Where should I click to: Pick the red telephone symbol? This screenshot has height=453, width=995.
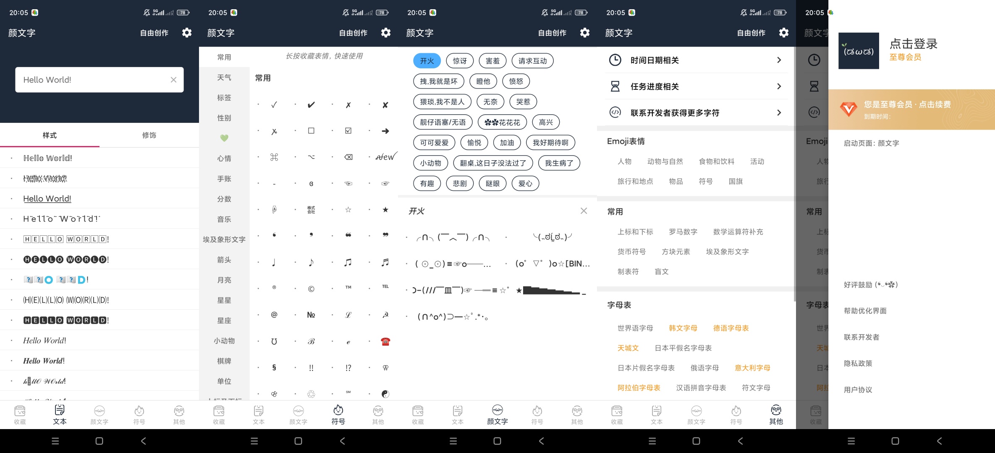pos(385,341)
